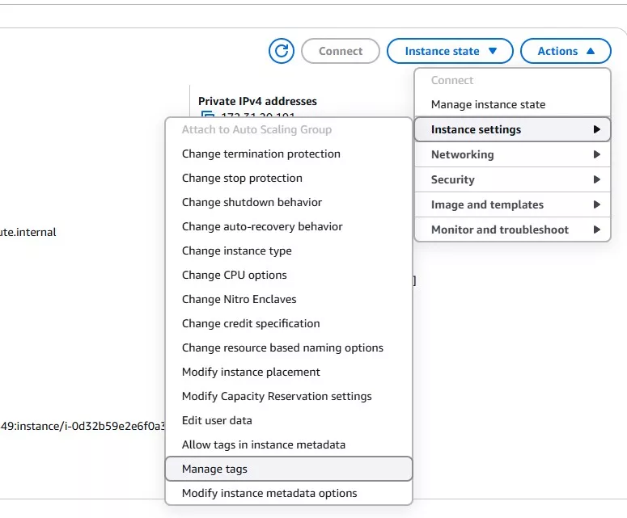Expand the Networking submenu
The height and width of the screenshot is (518, 627).
(512, 154)
